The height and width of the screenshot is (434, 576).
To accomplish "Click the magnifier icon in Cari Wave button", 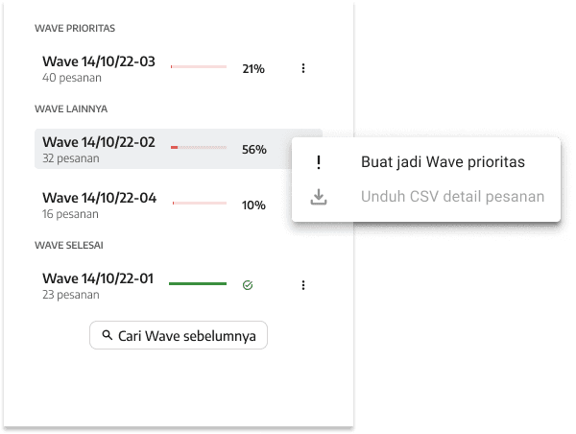I will point(107,336).
